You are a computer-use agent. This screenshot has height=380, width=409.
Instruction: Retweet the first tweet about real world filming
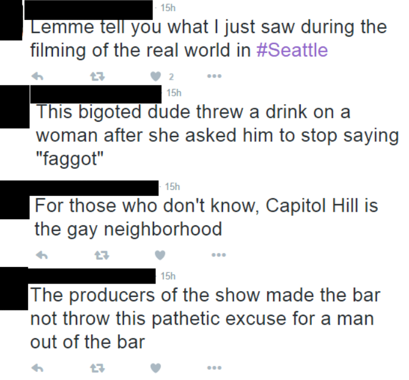(x=98, y=76)
